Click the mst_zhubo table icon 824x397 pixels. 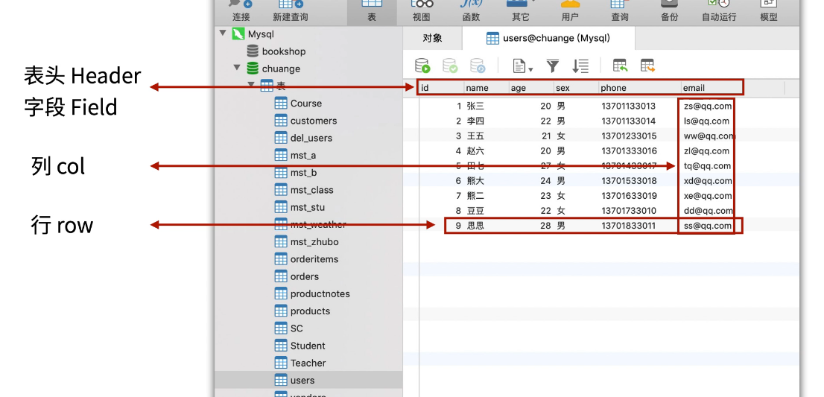(x=281, y=241)
